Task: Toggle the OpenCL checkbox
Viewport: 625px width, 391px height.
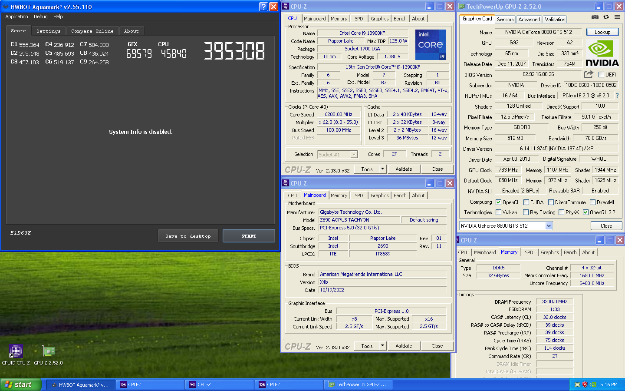Action: [x=499, y=202]
